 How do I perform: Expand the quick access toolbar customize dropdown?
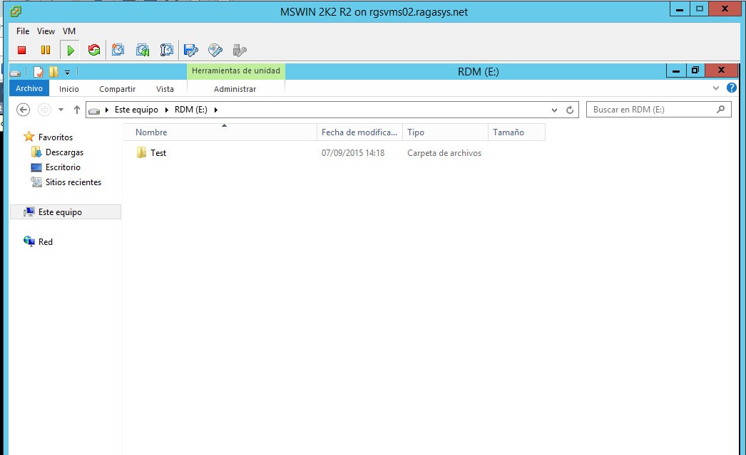(66, 71)
